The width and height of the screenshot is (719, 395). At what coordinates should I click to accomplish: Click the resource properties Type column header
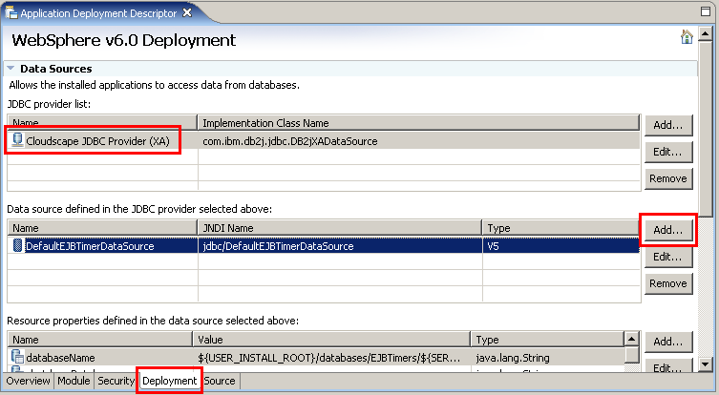pos(547,340)
